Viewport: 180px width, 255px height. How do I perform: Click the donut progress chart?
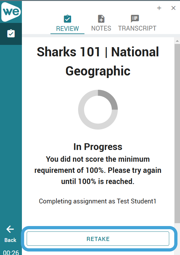click(98, 110)
